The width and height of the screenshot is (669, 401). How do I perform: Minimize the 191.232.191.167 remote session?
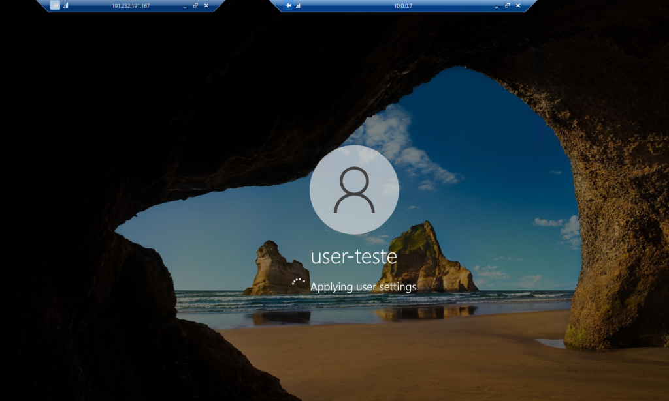185,6
